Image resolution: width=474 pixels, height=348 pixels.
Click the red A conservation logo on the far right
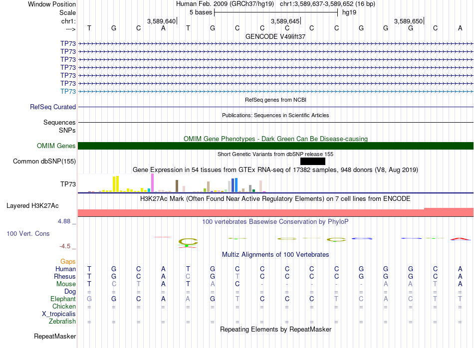point(460,239)
